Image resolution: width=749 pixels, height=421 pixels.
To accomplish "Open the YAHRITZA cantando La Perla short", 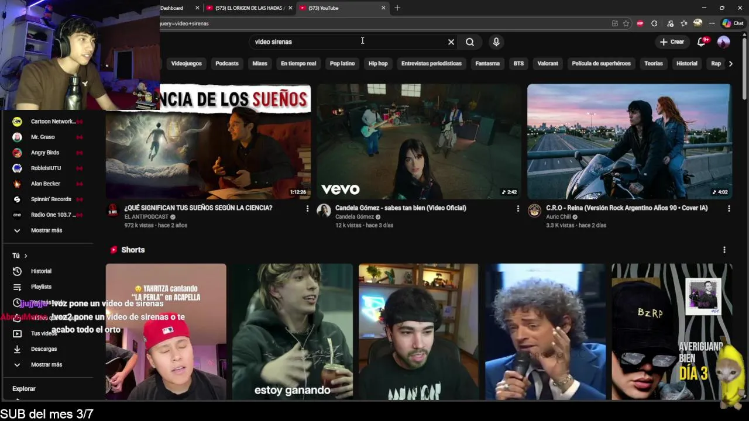I will [x=166, y=332].
